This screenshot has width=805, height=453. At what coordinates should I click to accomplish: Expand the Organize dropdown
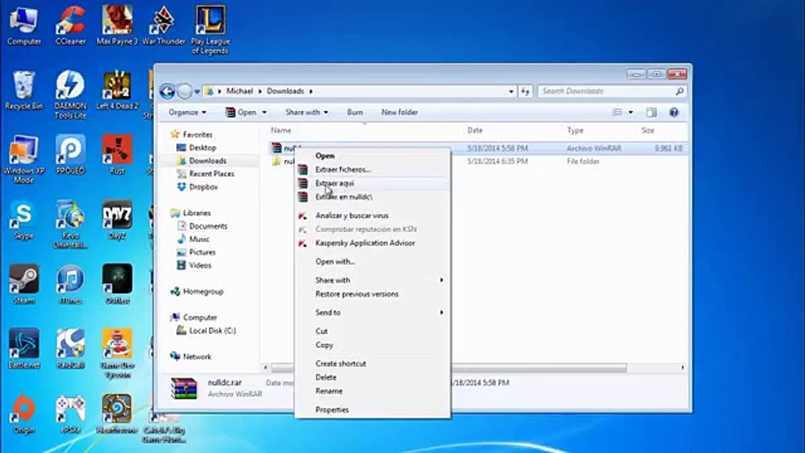click(x=187, y=112)
